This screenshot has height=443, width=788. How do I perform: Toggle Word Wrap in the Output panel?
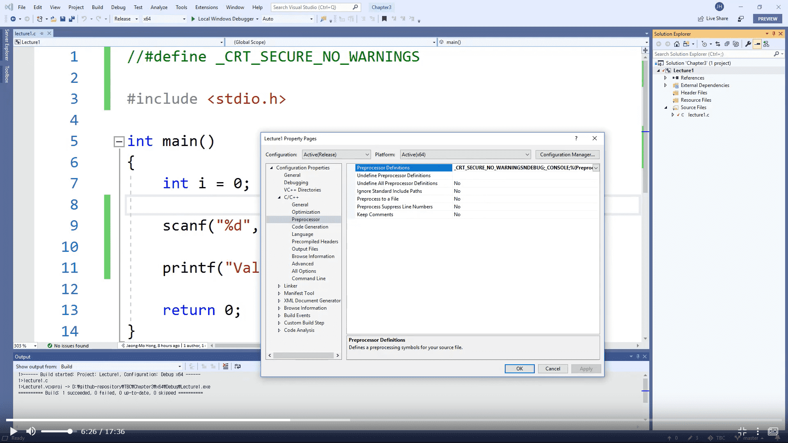click(x=237, y=367)
